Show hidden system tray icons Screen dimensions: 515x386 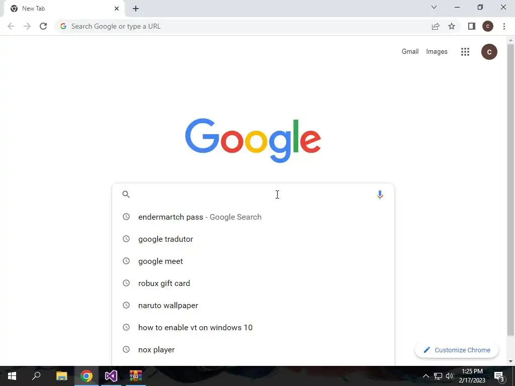click(425, 376)
